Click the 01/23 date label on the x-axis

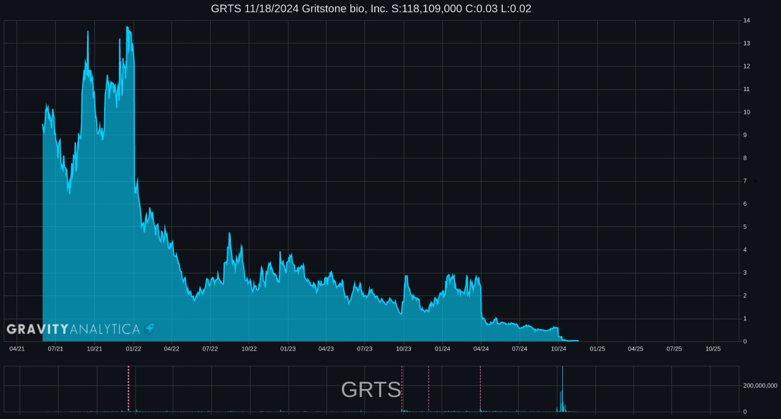tap(288, 349)
